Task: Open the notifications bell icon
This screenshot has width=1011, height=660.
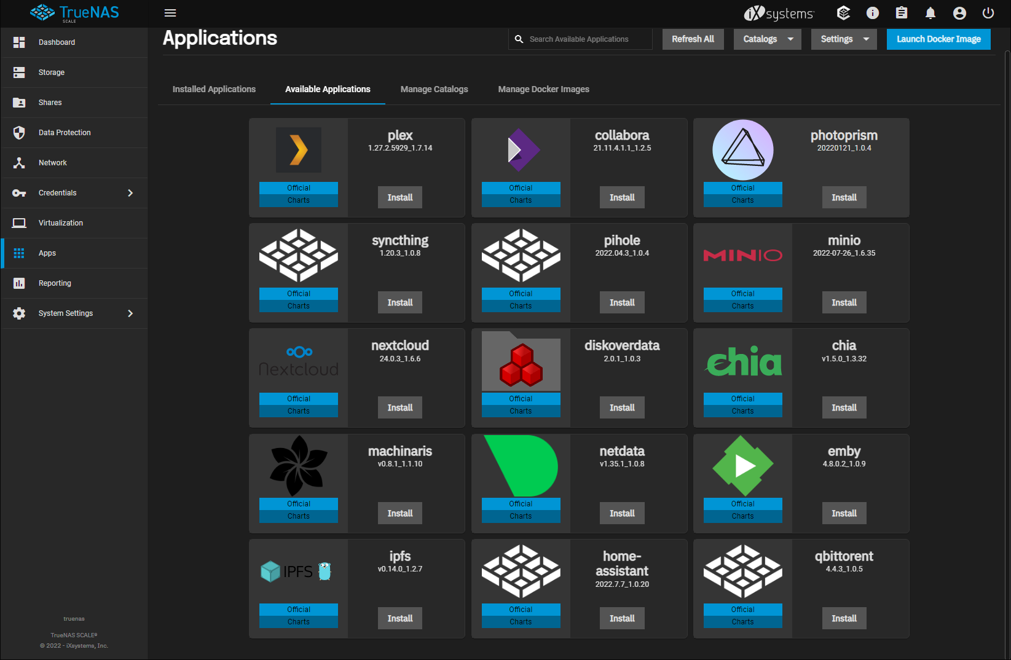Action: click(x=930, y=13)
